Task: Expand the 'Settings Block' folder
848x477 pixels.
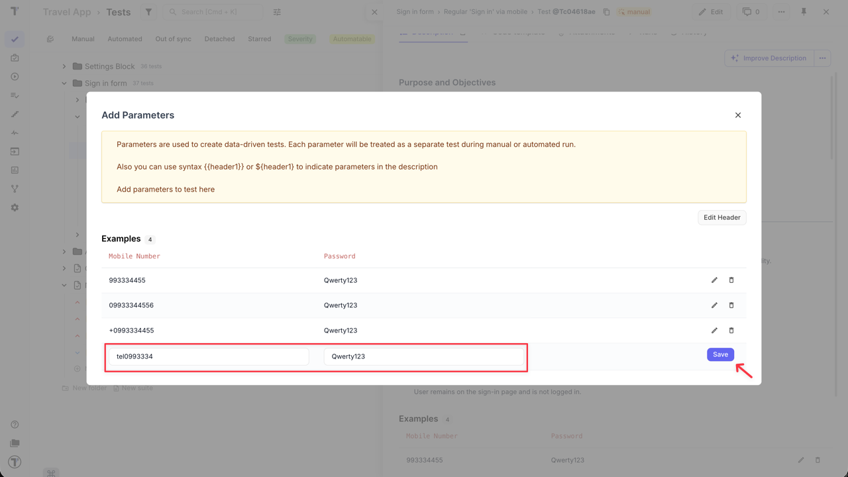Action: point(64,66)
